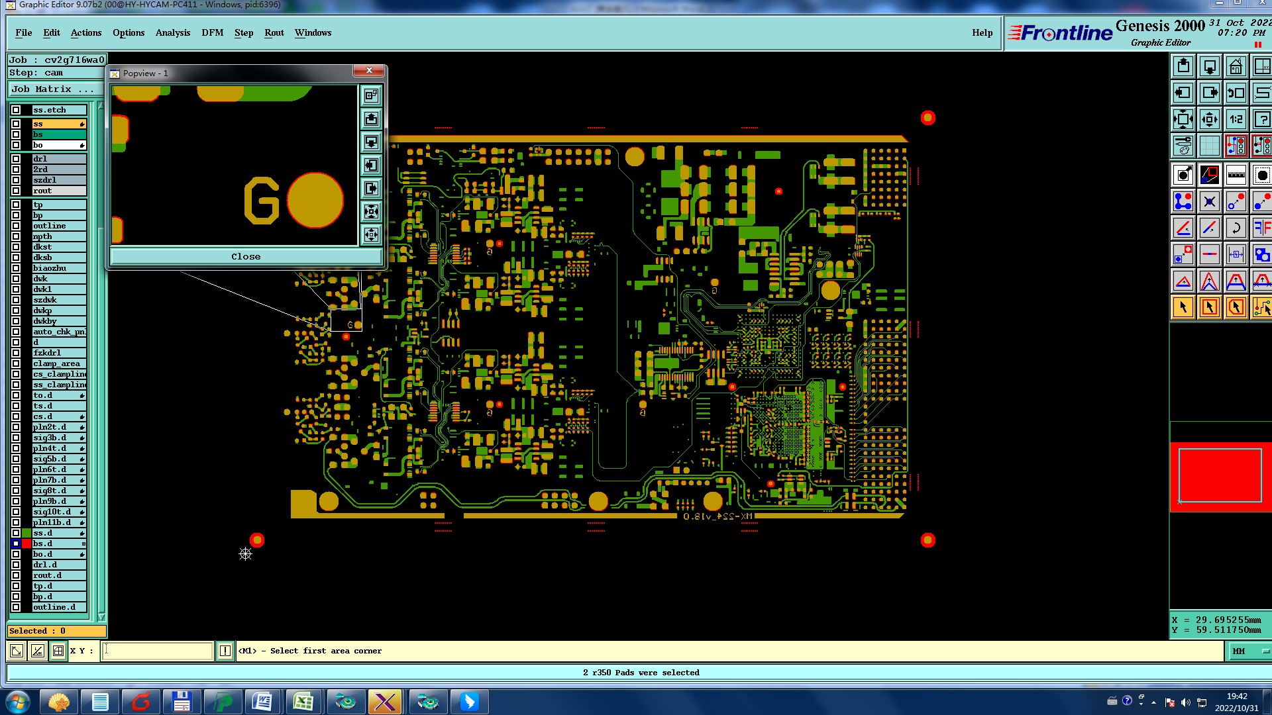Viewport: 1272px width, 715px height.
Task: Click the question mark help tool icon
Action: (x=1262, y=120)
